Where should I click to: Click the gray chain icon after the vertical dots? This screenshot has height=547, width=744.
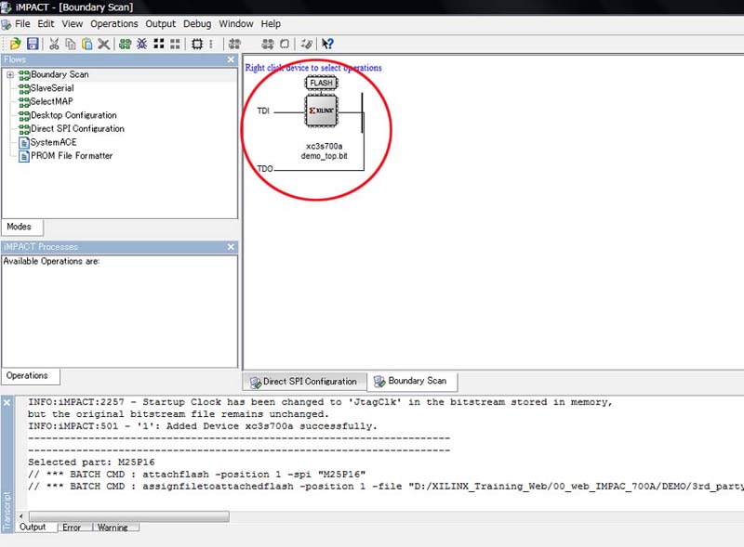pos(234,44)
